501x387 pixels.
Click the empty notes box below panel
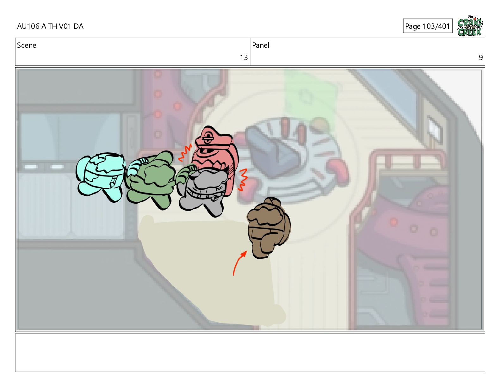[x=250, y=353]
